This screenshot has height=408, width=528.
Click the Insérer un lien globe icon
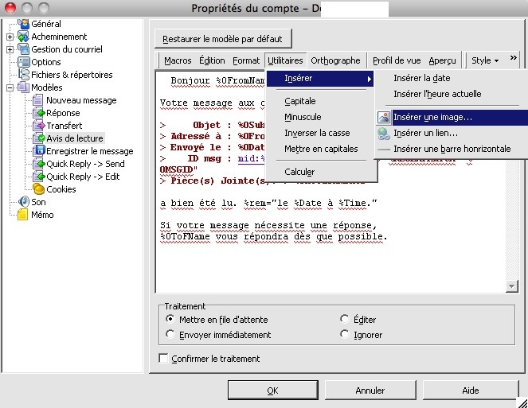tap(384, 133)
